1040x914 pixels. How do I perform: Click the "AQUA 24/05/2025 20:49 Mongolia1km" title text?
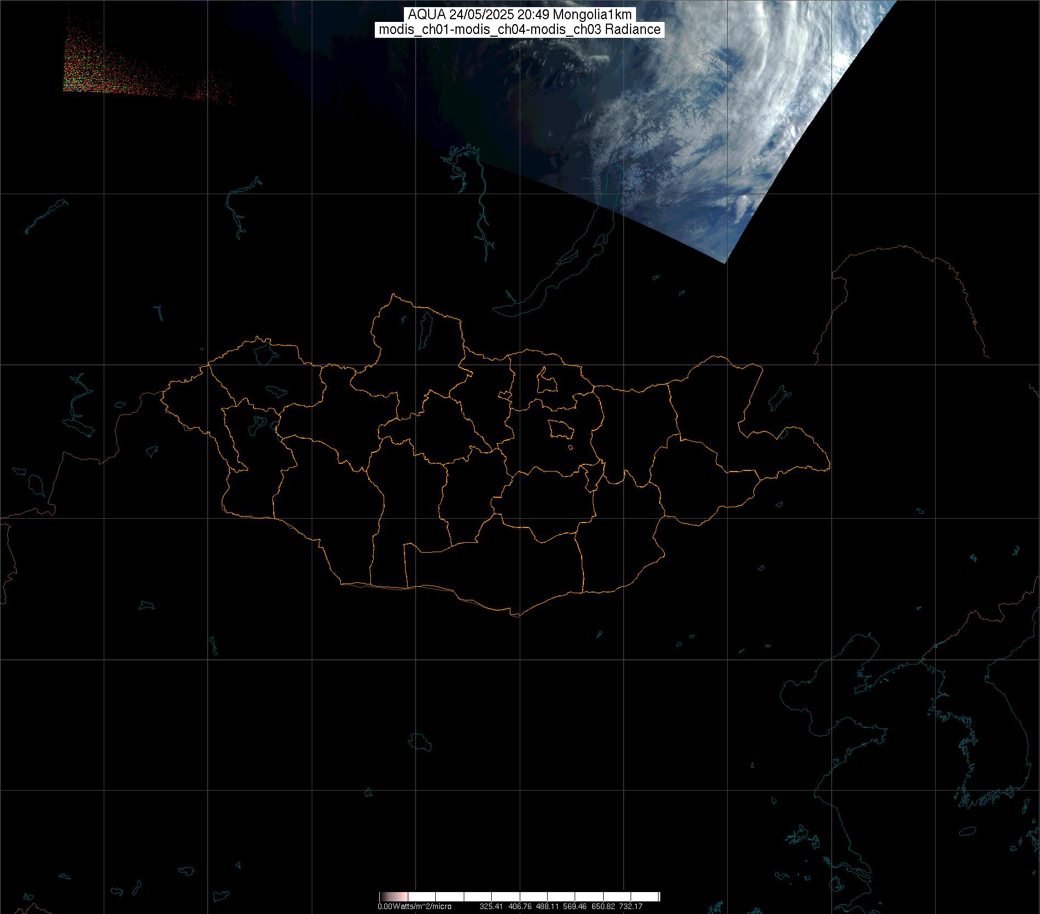pos(520,15)
